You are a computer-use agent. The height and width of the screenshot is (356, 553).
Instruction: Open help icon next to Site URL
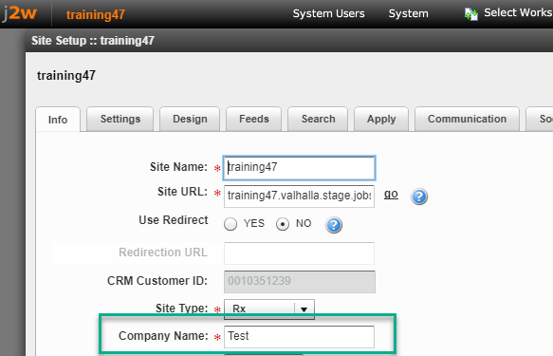click(x=419, y=197)
